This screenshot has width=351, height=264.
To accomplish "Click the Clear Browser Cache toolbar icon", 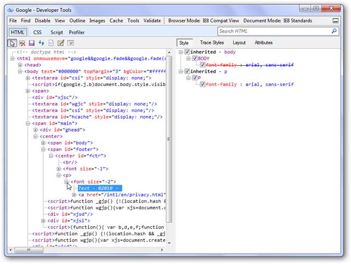I will pyautogui.click(x=22, y=43).
